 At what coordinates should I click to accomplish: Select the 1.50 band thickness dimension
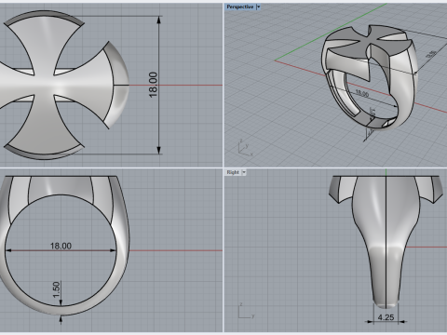coord(56,289)
